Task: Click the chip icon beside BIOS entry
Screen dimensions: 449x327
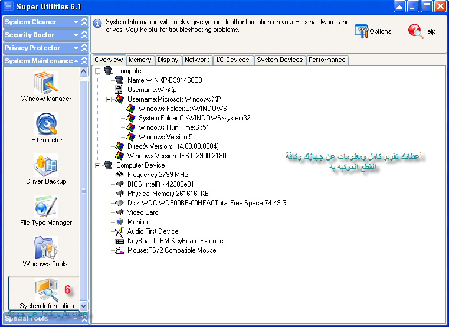Action: point(119,184)
